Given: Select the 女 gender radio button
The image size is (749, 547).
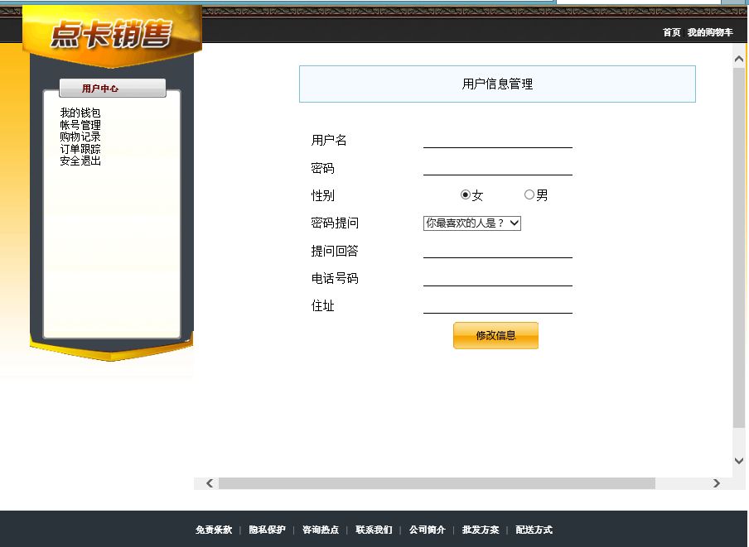Looking at the screenshot, I should click(x=466, y=195).
